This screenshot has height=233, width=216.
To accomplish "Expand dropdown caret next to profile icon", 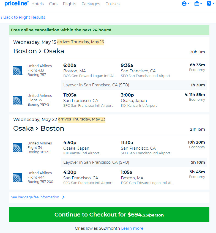I will coord(188,3).
